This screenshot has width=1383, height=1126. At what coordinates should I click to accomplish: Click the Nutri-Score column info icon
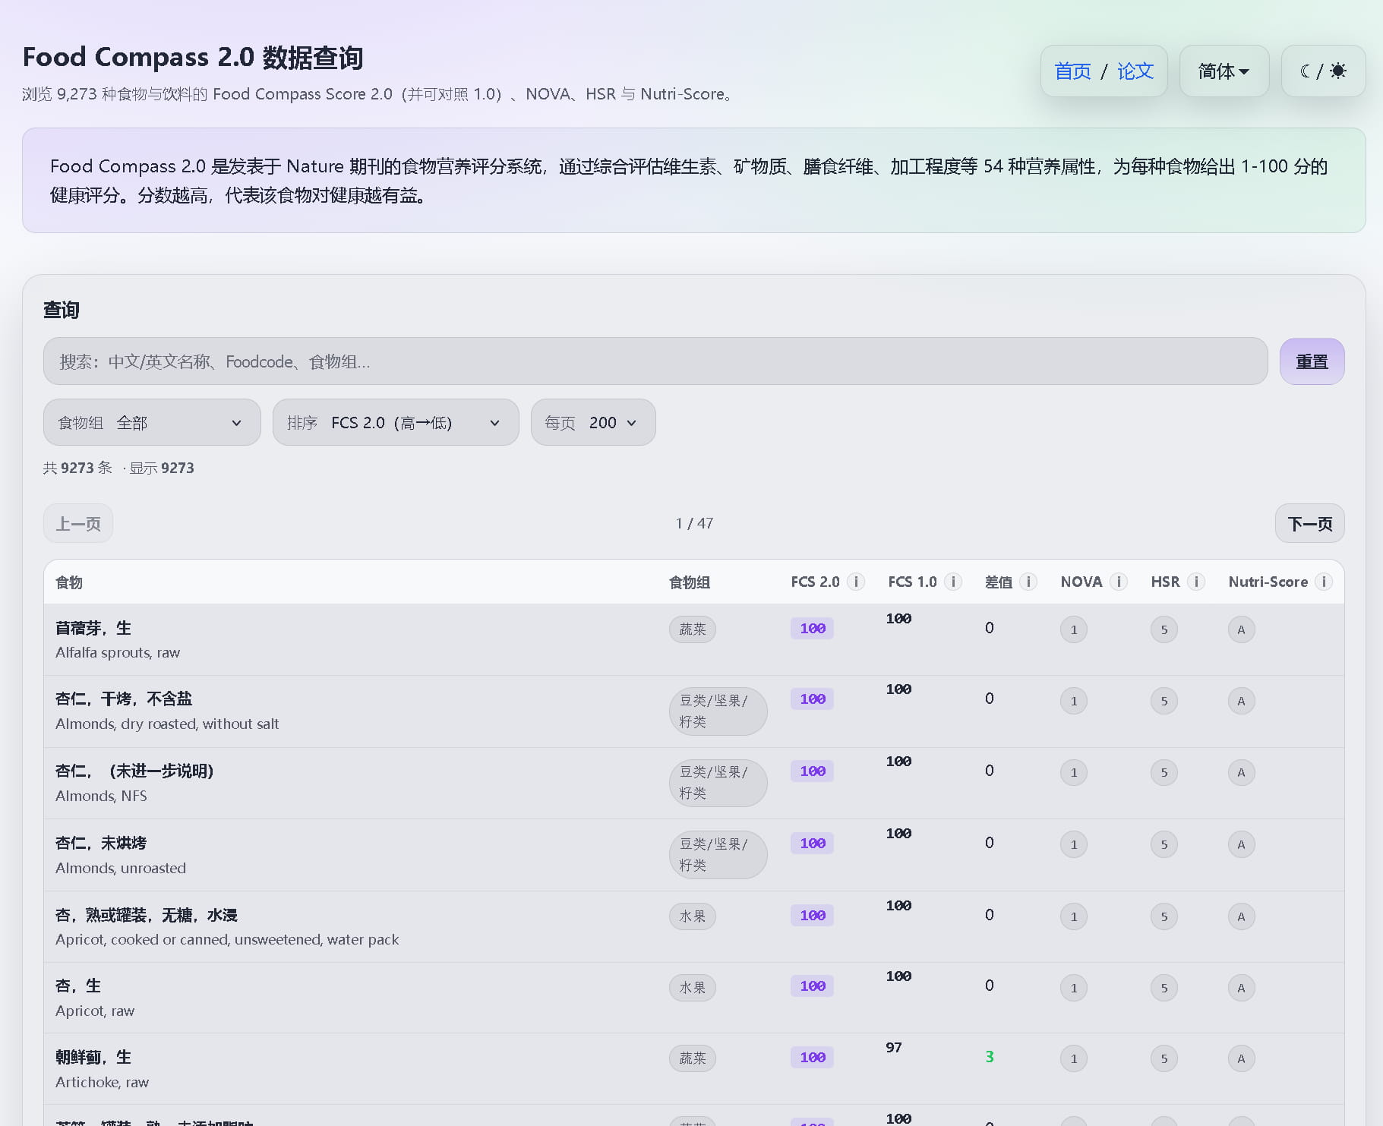[x=1324, y=582]
